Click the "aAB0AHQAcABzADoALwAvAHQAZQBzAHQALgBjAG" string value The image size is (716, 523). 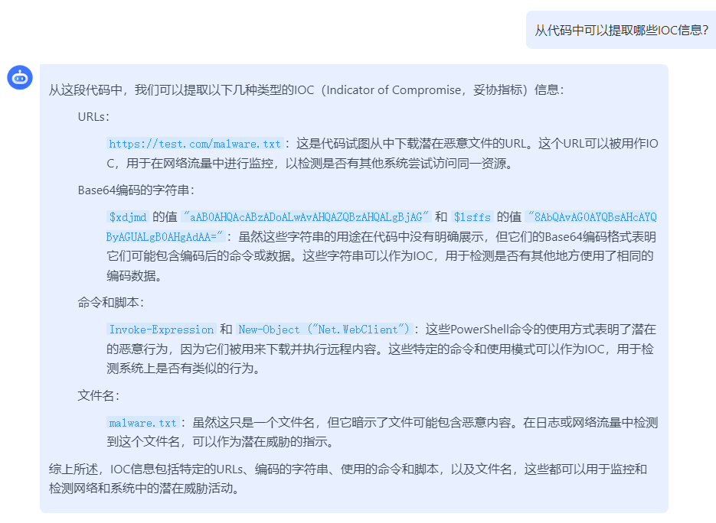tap(306, 217)
